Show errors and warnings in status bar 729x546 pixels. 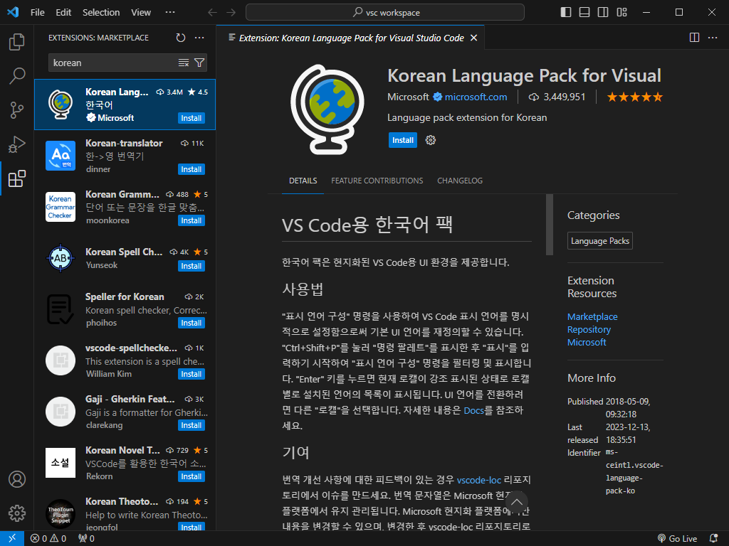pos(48,539)
